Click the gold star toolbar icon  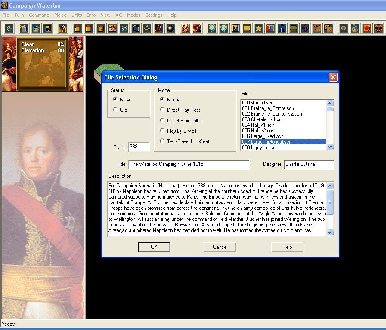[259, 29]
